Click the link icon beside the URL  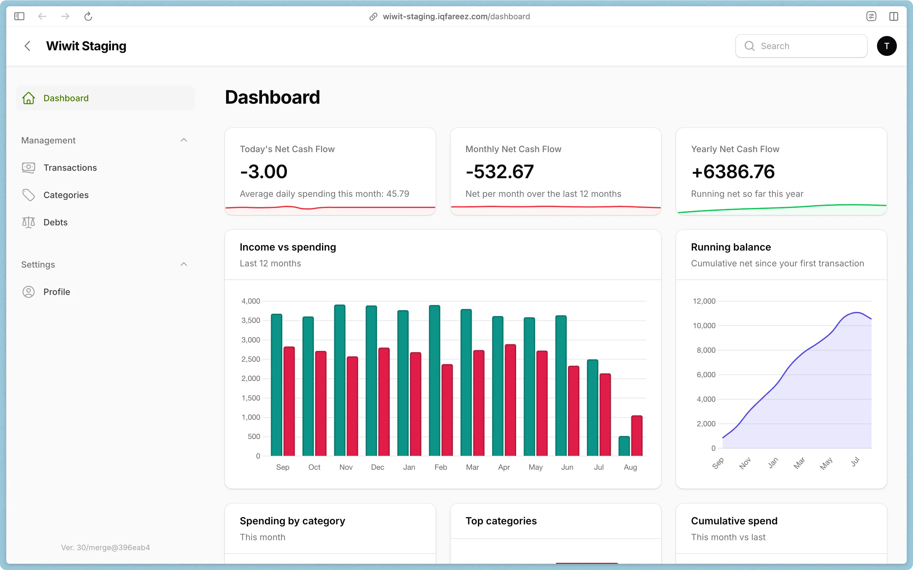pyautogui.click(x=373, y=16)
